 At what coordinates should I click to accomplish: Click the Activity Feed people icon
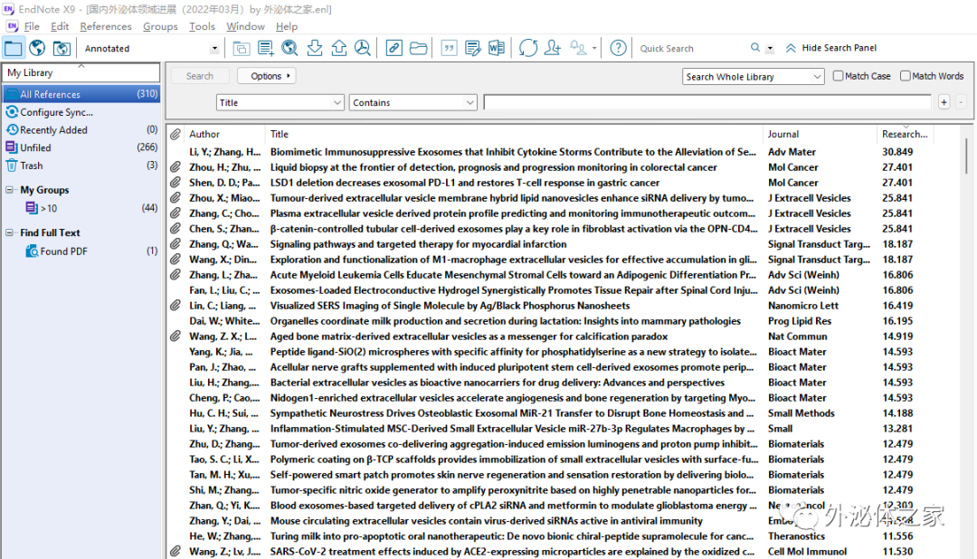[x=577, y=48]
